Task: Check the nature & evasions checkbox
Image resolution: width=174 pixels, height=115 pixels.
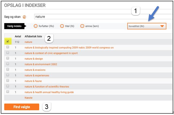Action: pyautogui.click(x=8, y=70)
